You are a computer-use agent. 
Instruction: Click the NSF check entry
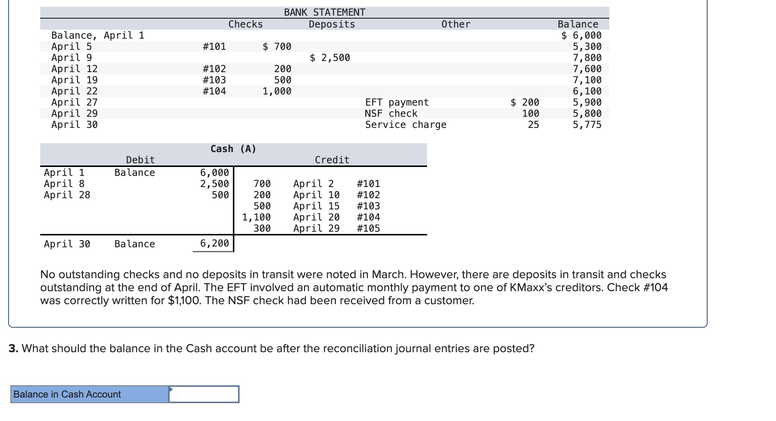click(x=391, y=113)
